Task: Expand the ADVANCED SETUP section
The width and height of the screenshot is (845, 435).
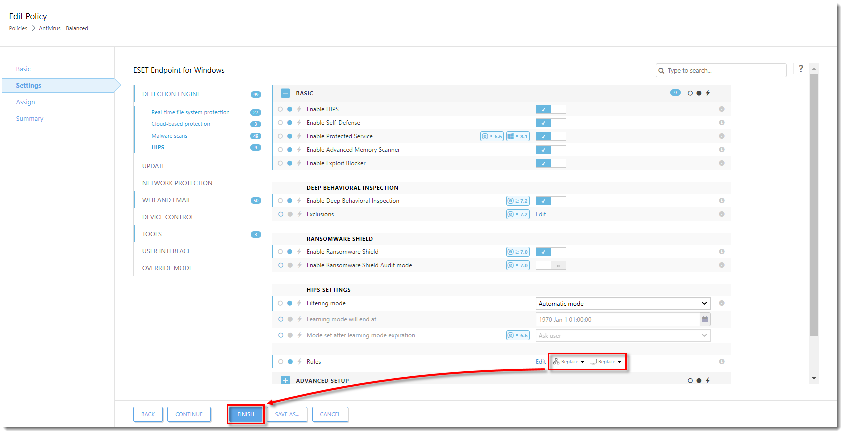Action: tap(285, 380)
